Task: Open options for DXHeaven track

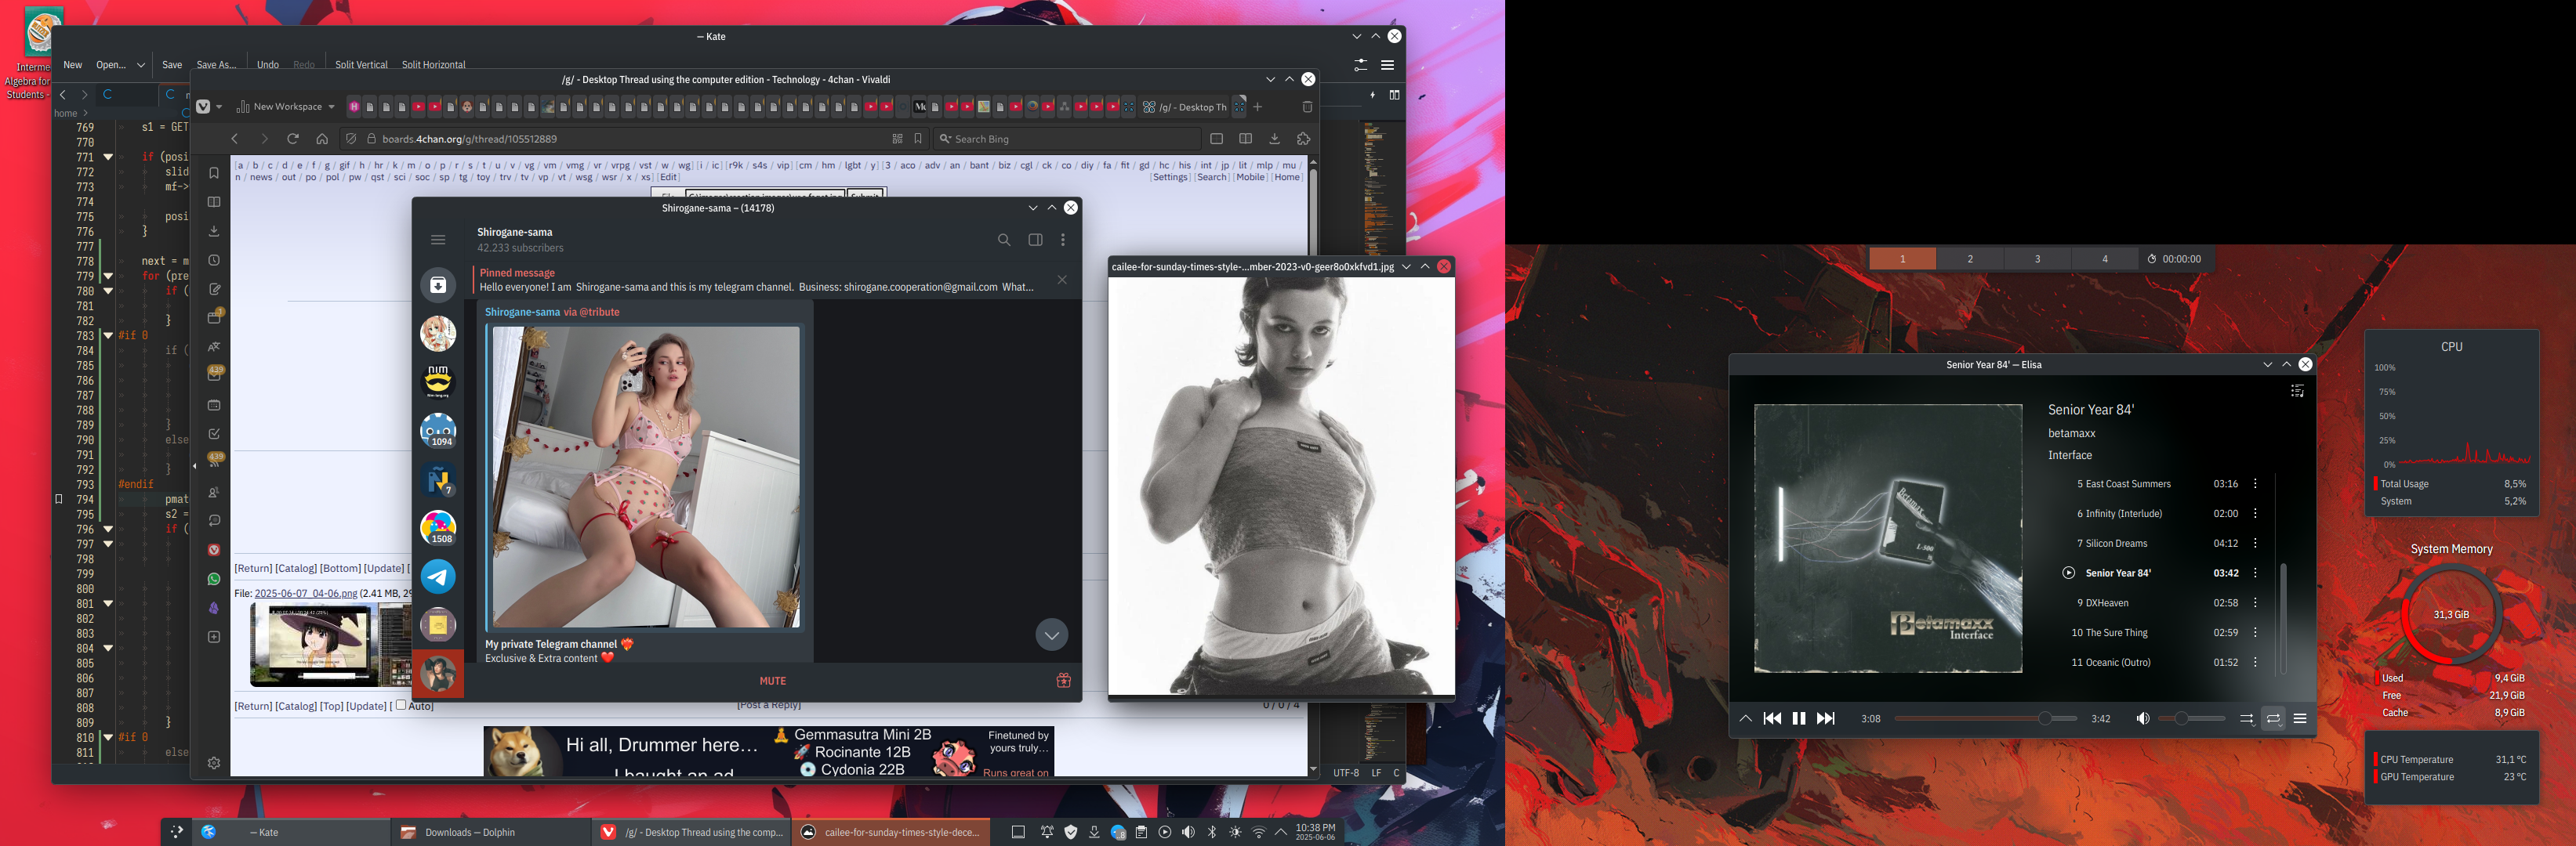Action: (2255, 602)
